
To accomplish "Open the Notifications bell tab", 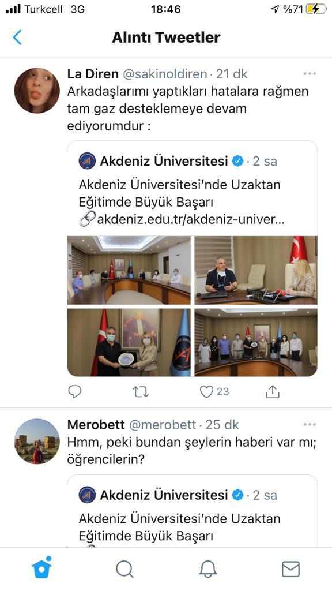I will point(207,568).
